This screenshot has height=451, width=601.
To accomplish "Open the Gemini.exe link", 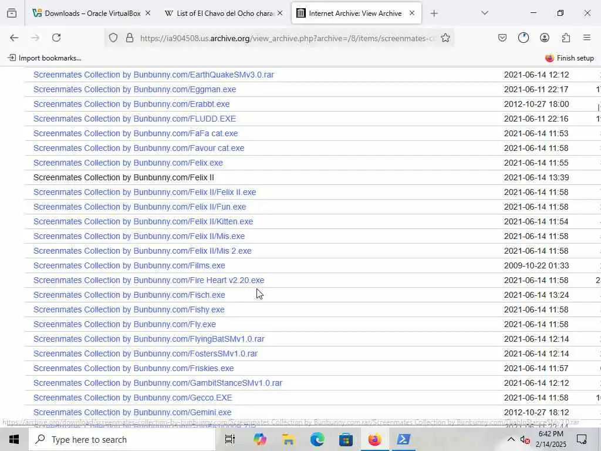I will (x=132, y=412).
